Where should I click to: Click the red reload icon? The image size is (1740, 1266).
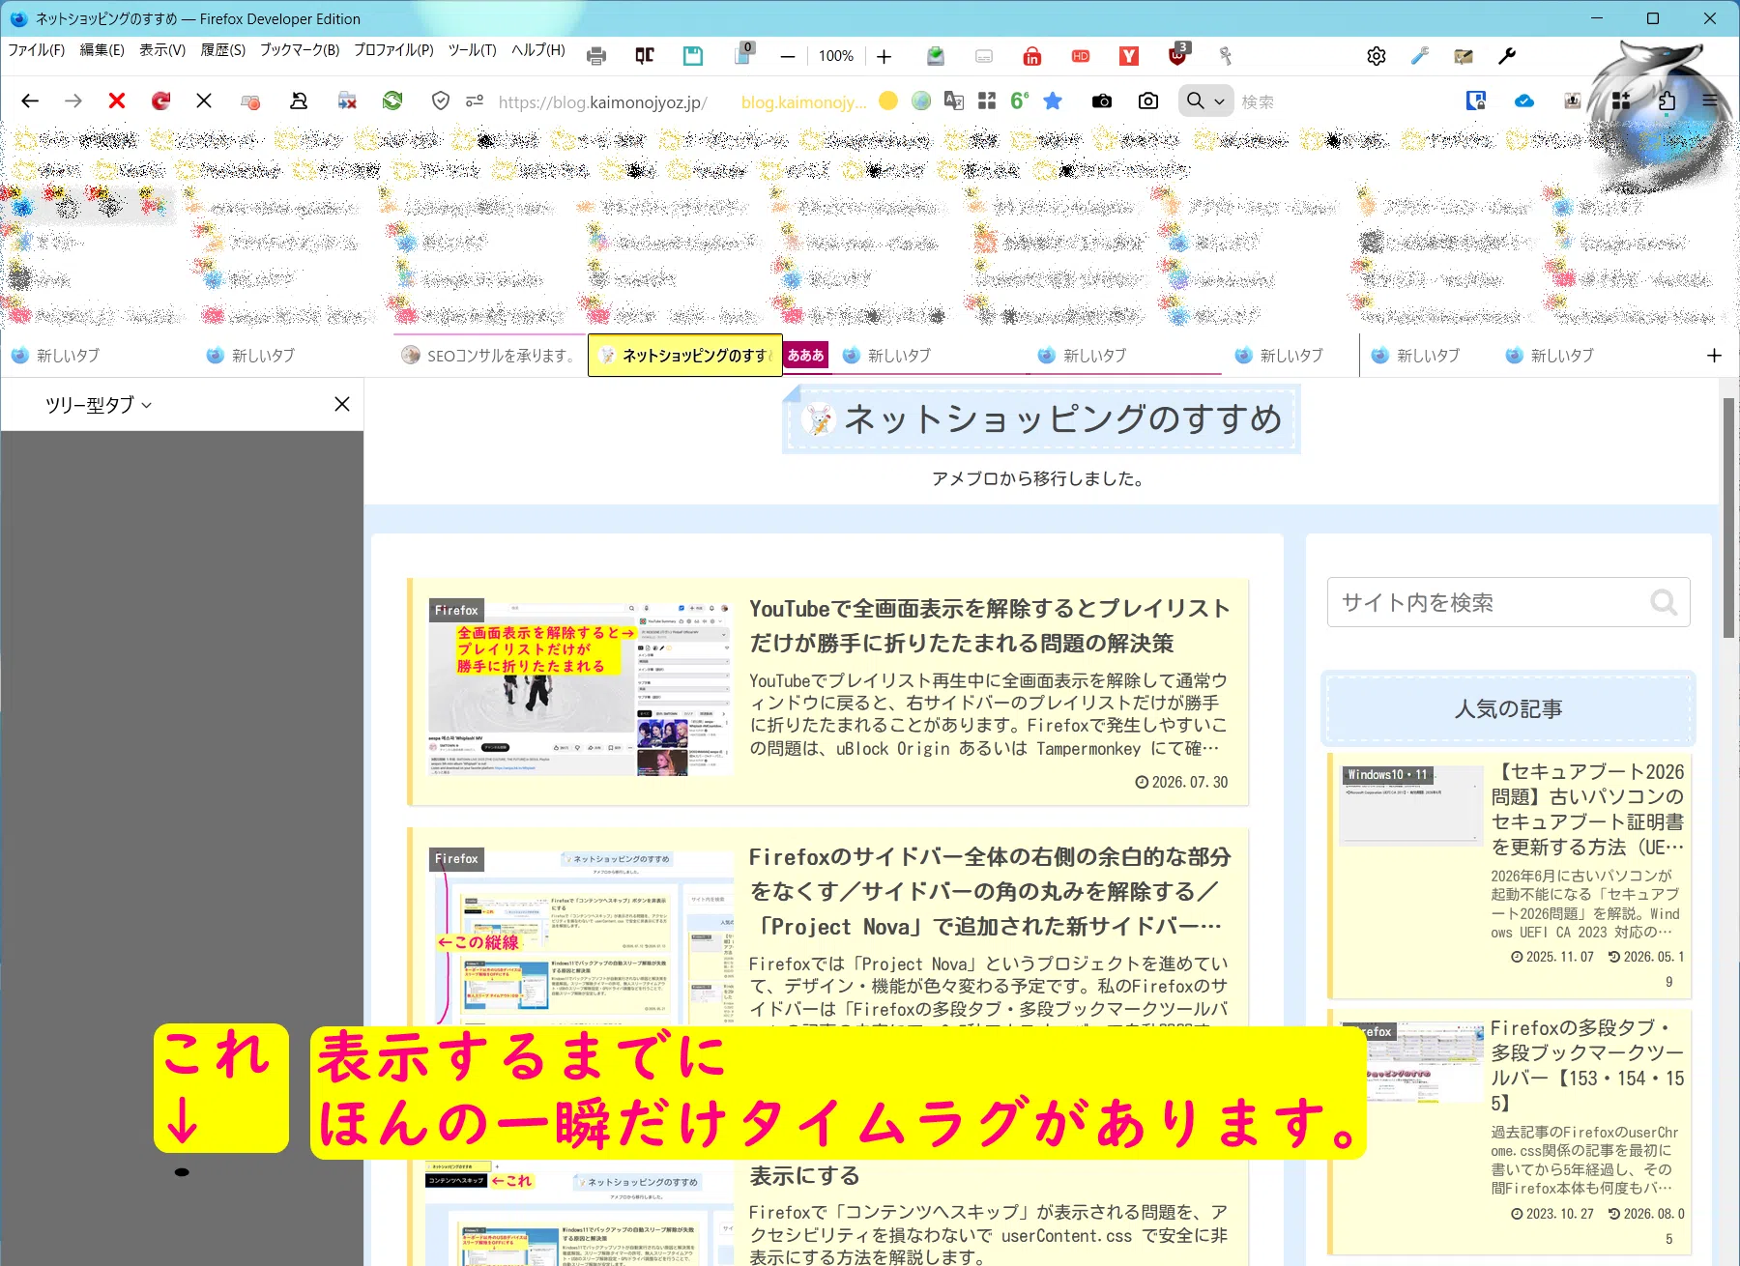[160, 101]
